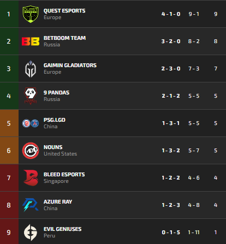Select the EVIL GENIUSES team name
The image size is (226, 244).
click(62, 229)
